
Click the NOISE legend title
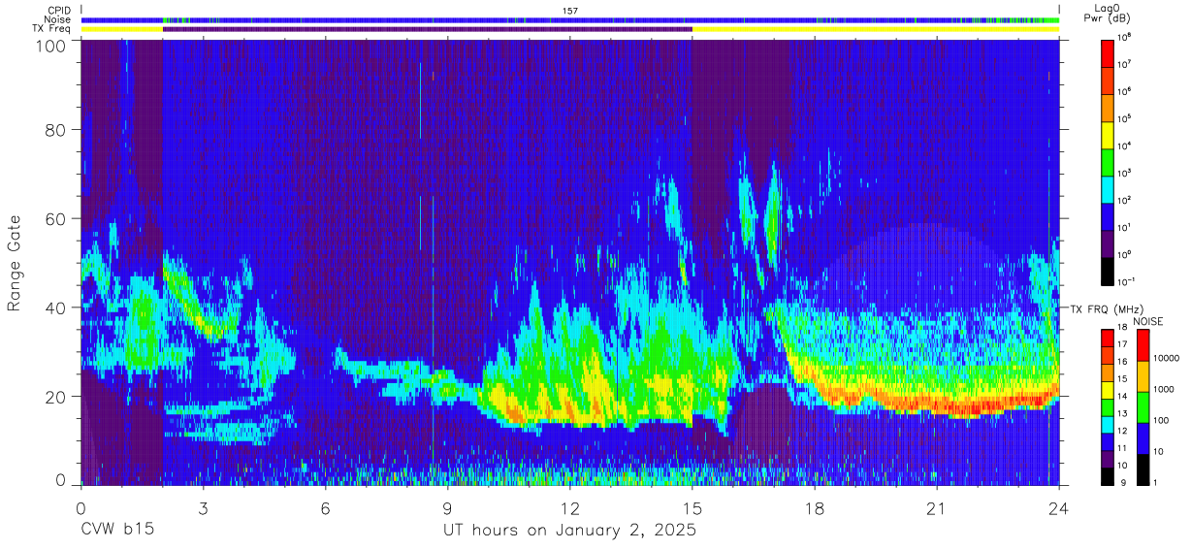1150,320
